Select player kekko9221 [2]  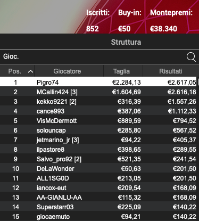pos(98,101)
